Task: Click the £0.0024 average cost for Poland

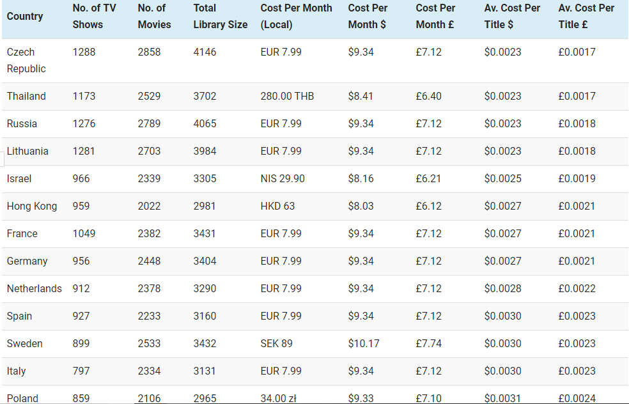Action: pos(577,398)
